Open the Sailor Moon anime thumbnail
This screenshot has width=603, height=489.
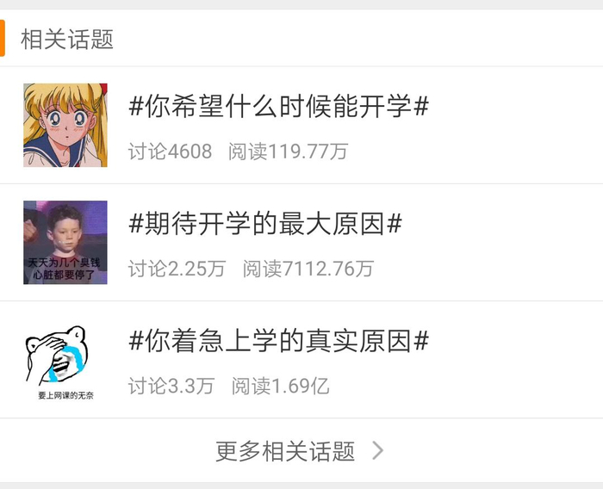coord(65,126)
